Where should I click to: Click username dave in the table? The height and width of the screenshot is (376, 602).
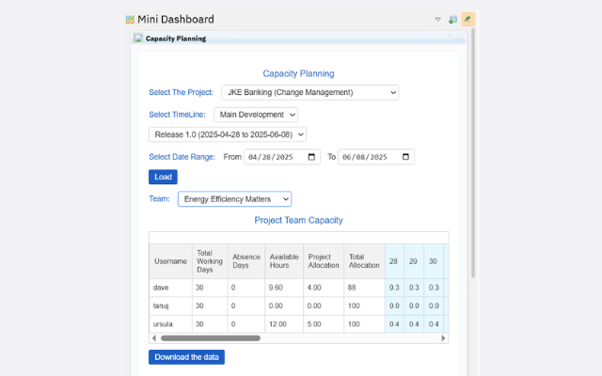pyautogui.click(x=161, y=288)
